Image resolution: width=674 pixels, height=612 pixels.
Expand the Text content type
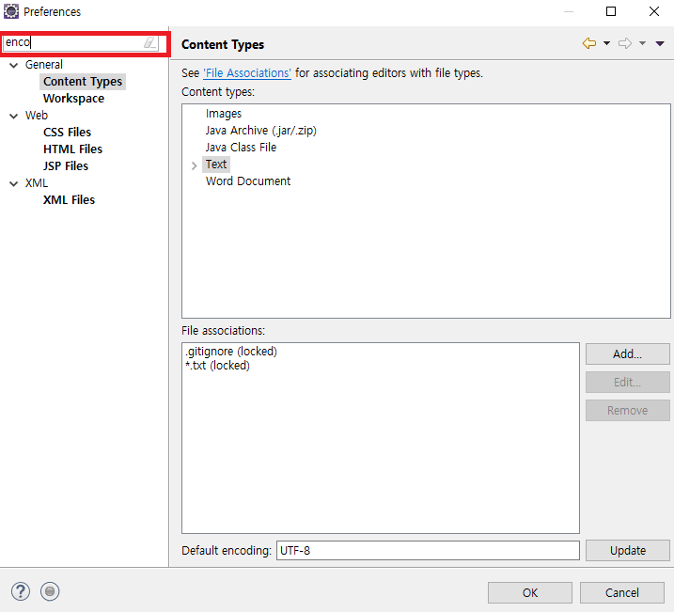pyautogui.click(x=194, y=165)
